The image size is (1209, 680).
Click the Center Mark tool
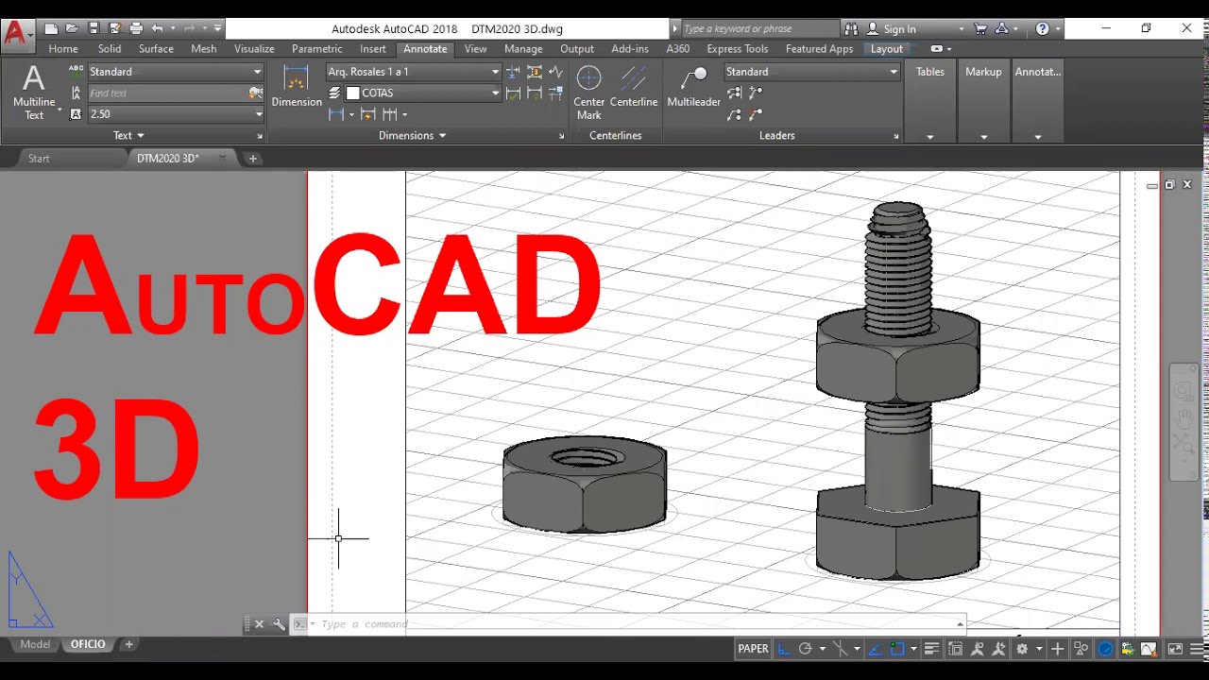pos(588,92)
